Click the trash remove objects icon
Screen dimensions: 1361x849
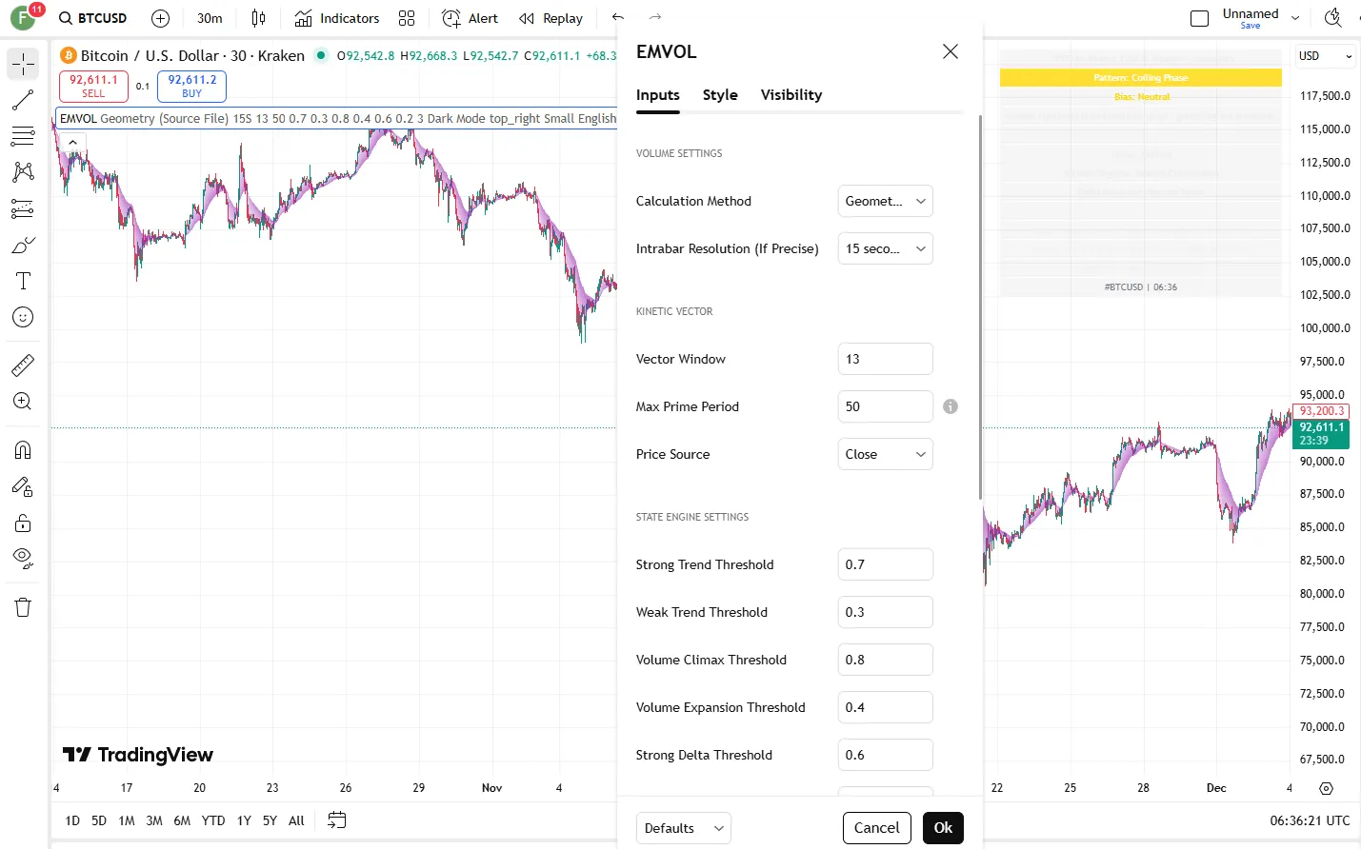pos(23,607)
